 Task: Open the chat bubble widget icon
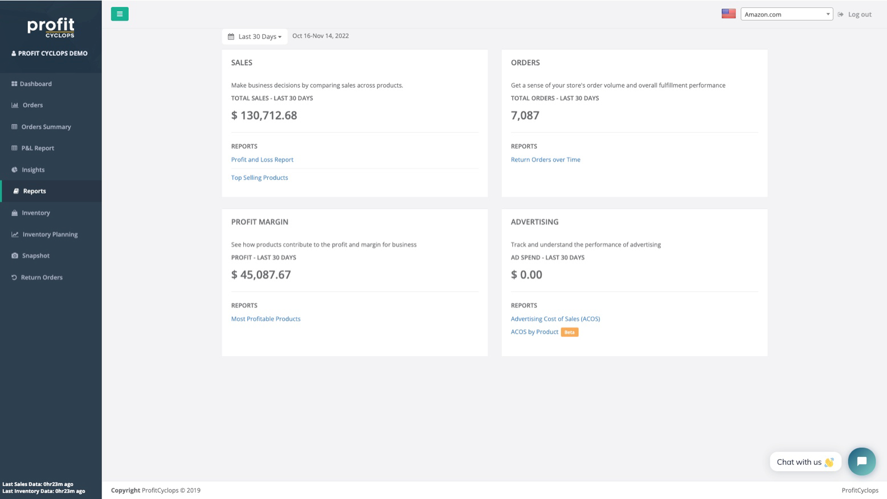point(861,461)
